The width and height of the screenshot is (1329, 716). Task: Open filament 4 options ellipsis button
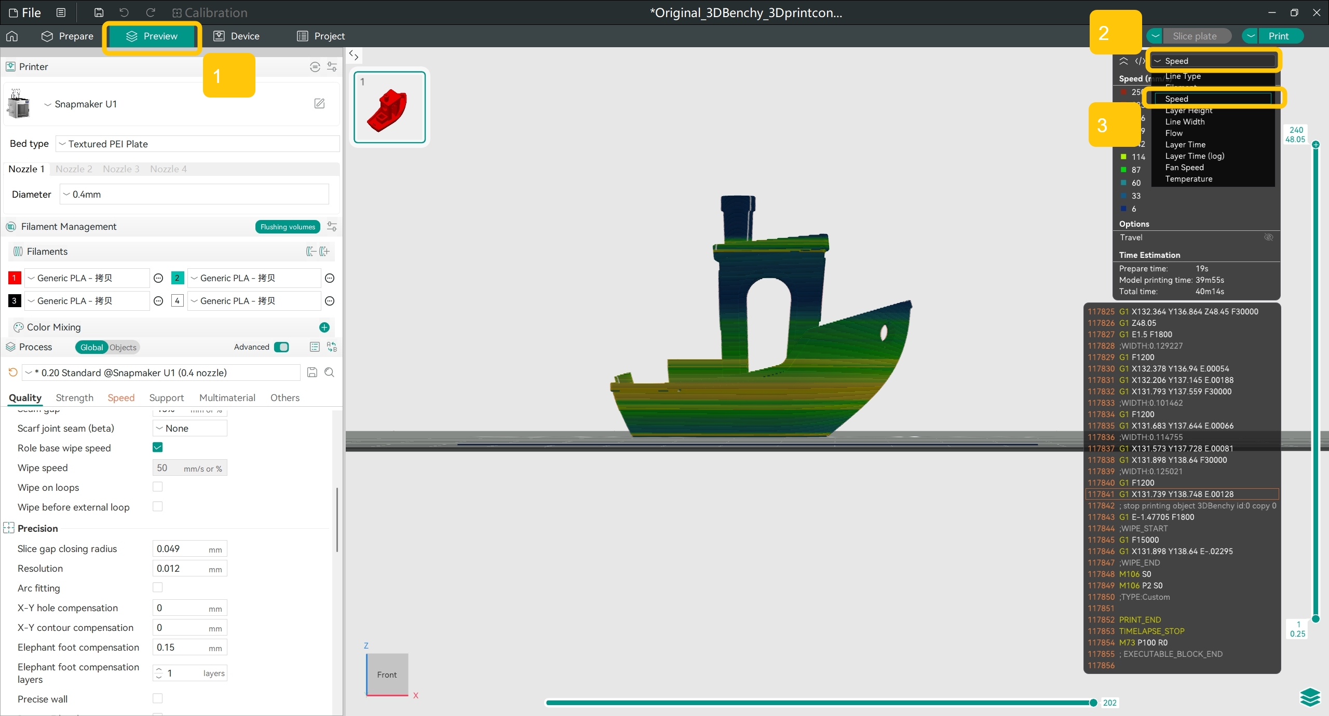click(329, 301)
